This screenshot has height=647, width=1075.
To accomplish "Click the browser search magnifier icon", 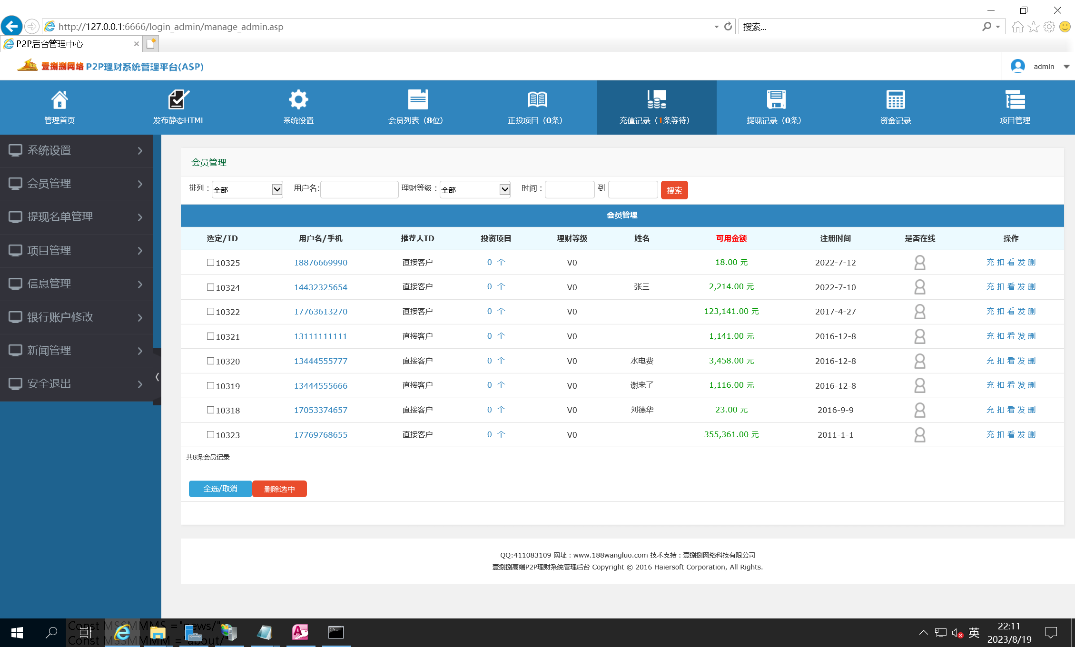I will [986, 27].
